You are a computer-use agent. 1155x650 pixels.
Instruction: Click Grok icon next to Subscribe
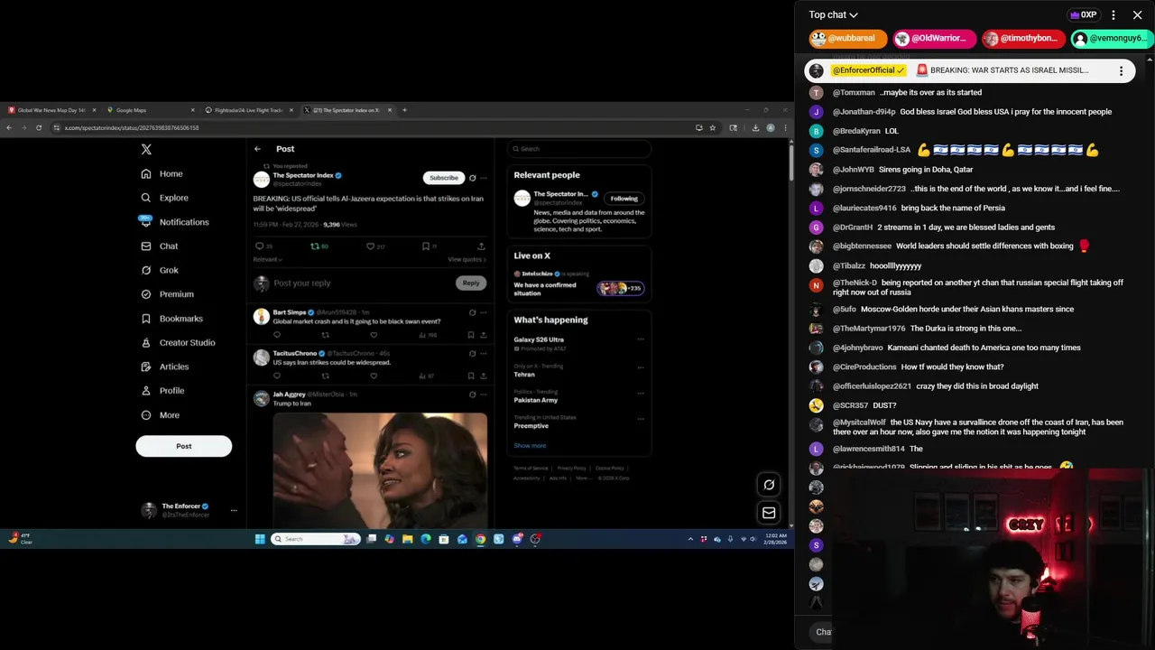(x=472, y=178)
